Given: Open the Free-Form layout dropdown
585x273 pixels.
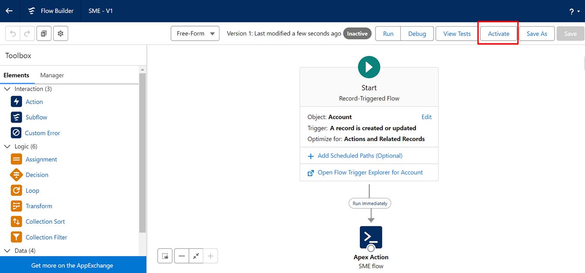Looking at the screenshot, I should [x=195, y=33].
